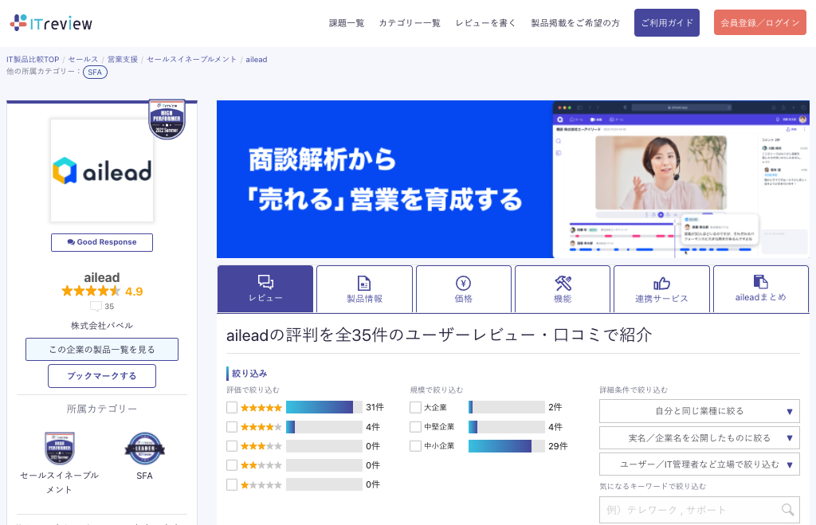The image size is (816, 525).
Task: Open the 連携サービス tab
Action: pyautogui.click(x=661, y=288)
